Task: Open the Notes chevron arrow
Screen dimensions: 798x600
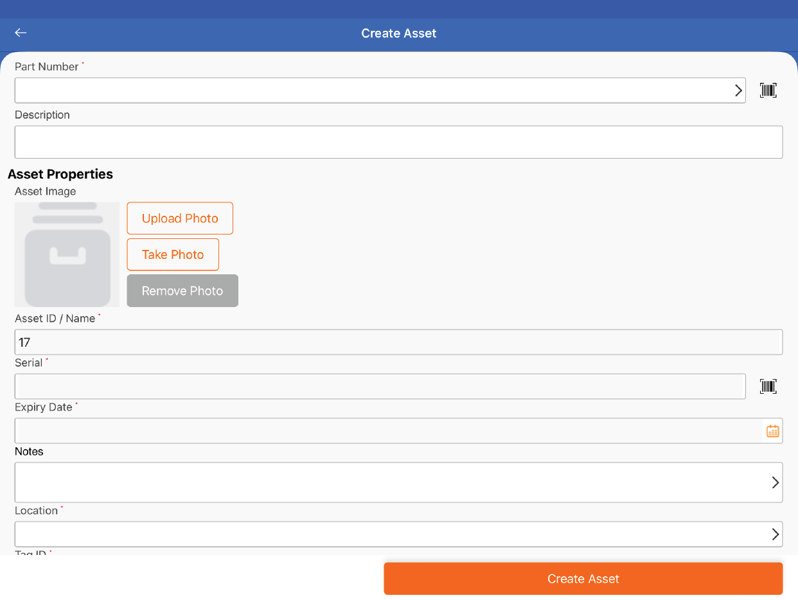Action: pos(775,482)
